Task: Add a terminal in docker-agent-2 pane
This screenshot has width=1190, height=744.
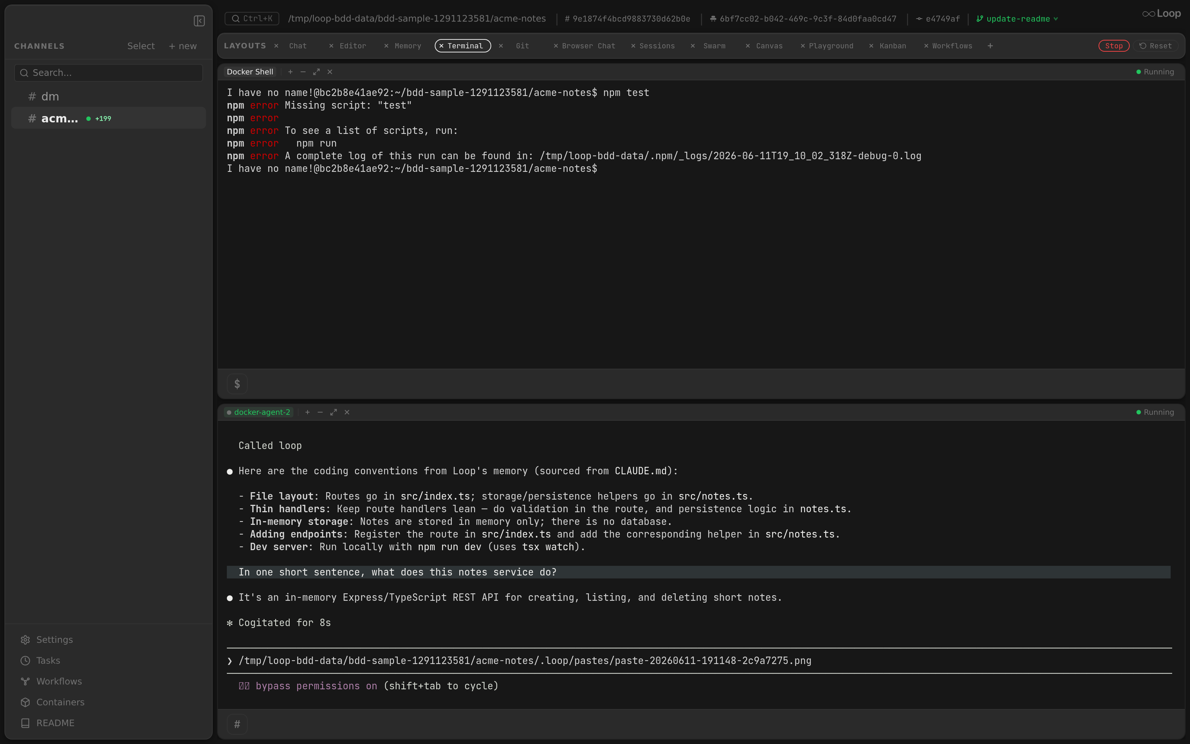Action: point(308,412)
